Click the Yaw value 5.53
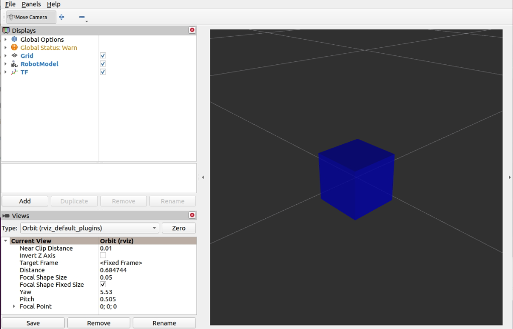The height and width of the screenshot is (329, 513). click(106, 292)
